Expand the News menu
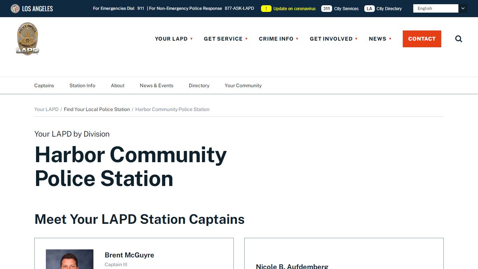Image resolution: width=478 pixels, height=269 pixels. click(x=380, y=39)
